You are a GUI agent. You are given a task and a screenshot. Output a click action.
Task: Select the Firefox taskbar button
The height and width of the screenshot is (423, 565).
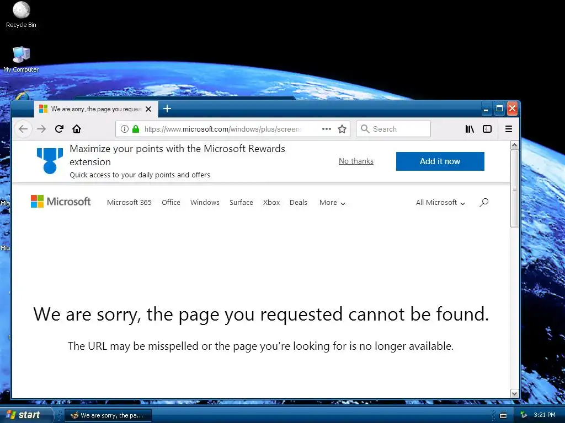(x=108, y=415)
